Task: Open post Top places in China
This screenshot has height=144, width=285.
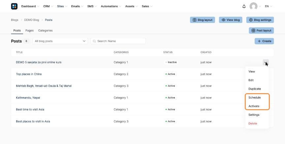Action: [29, 74]
